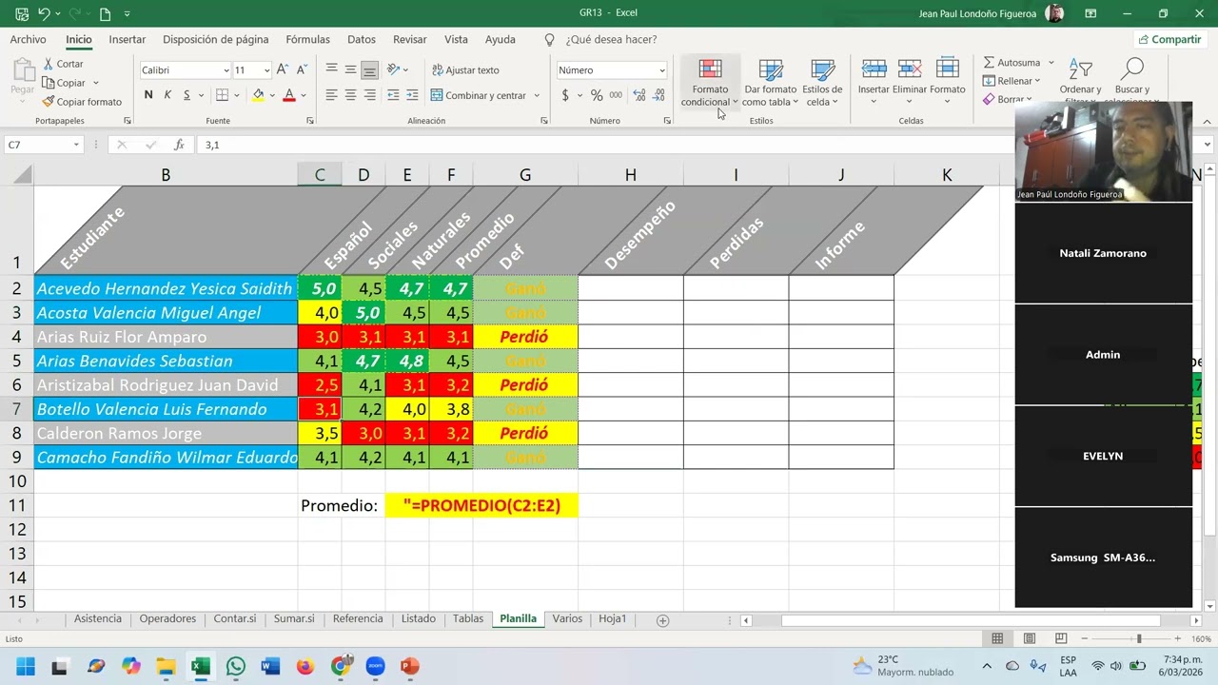Select Tablas sheet tab
1218x685 pixels.
(468, 618)
